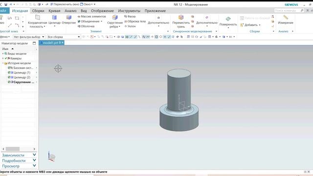Image resolution: width=313 pixels, height=176 pixels.
Task: Toggle checkbox for Цилиндр (2) feature
Action: point(9,77)
